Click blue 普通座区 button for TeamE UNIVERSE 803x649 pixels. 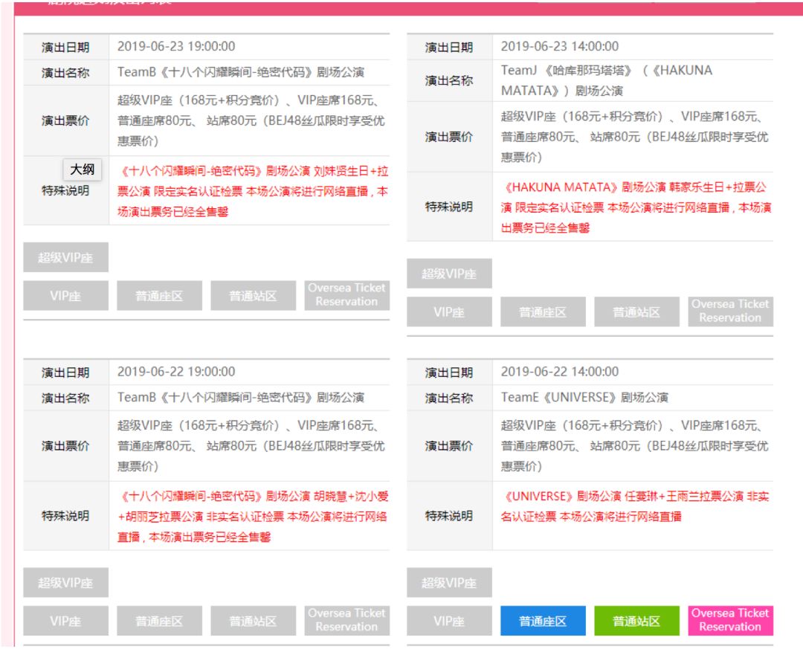coord(543,621)
